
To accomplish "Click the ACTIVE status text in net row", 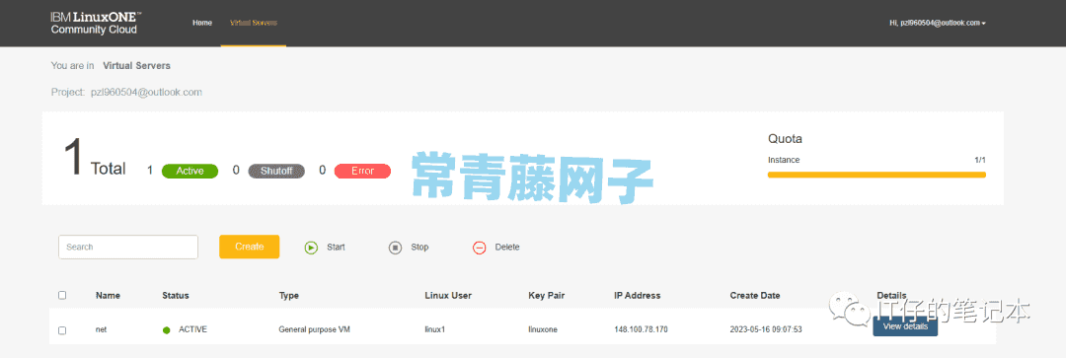I will pos(193,329).
